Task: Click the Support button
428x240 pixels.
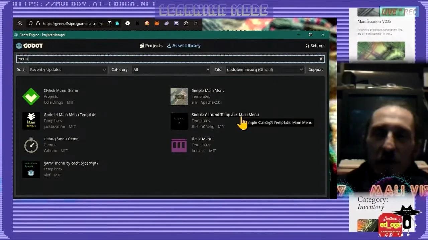Action: [x=316, y=70]
